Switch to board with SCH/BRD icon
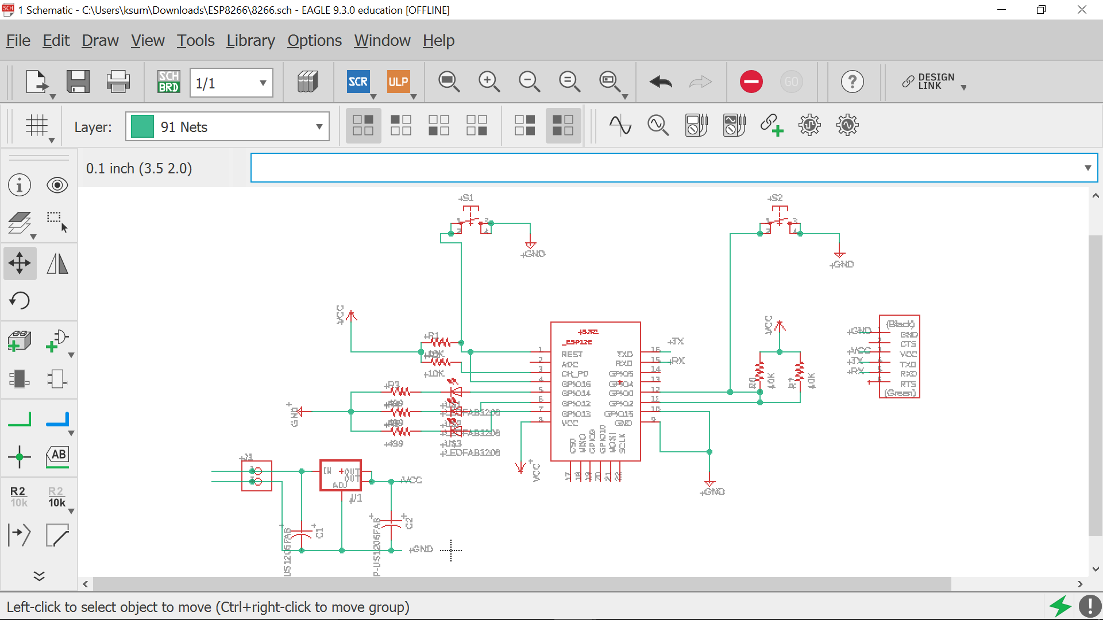The image size is (1103, 620). coord(169,82)
